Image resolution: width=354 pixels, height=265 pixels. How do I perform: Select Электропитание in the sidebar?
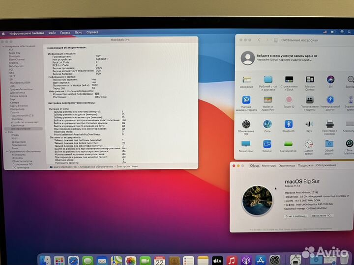point(23,129)
